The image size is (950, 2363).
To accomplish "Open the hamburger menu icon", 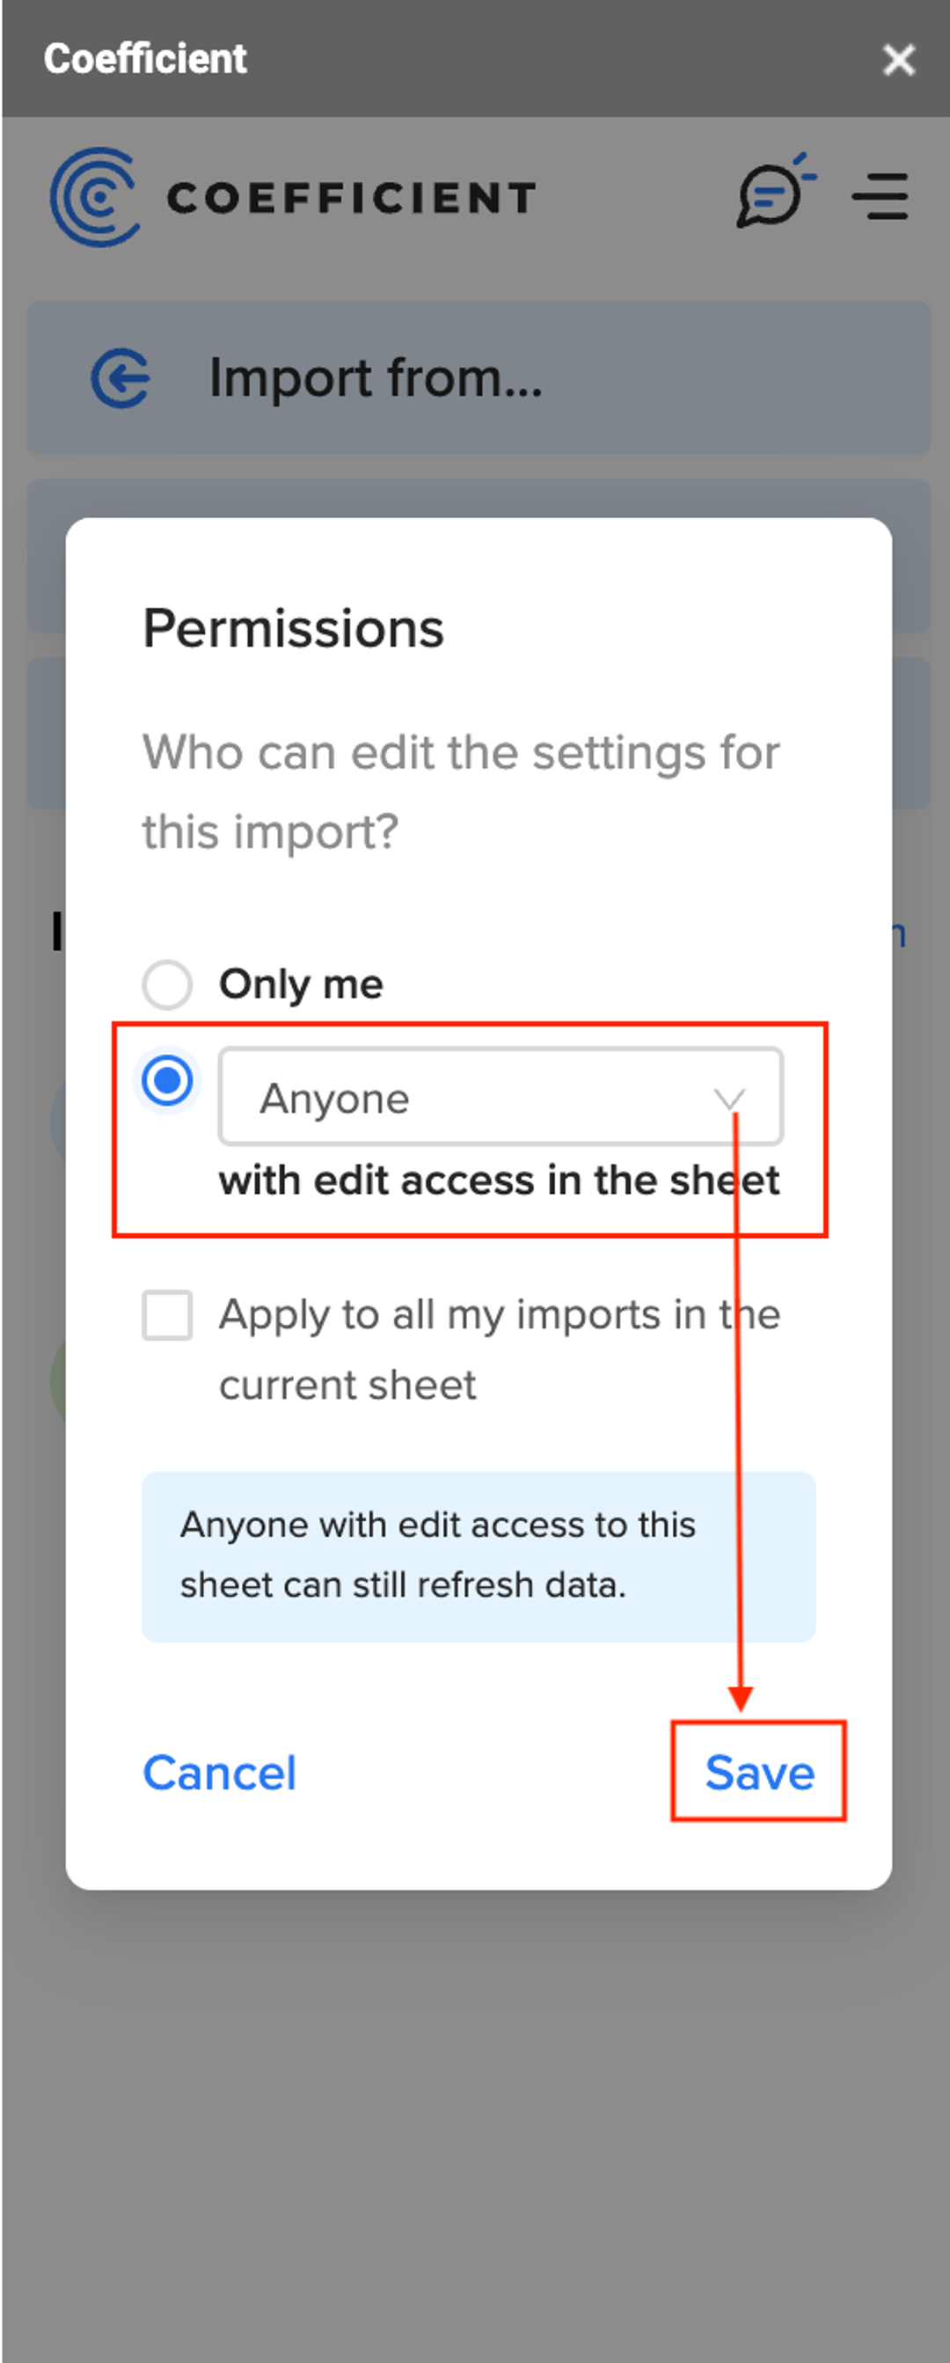I will (881, 196).
